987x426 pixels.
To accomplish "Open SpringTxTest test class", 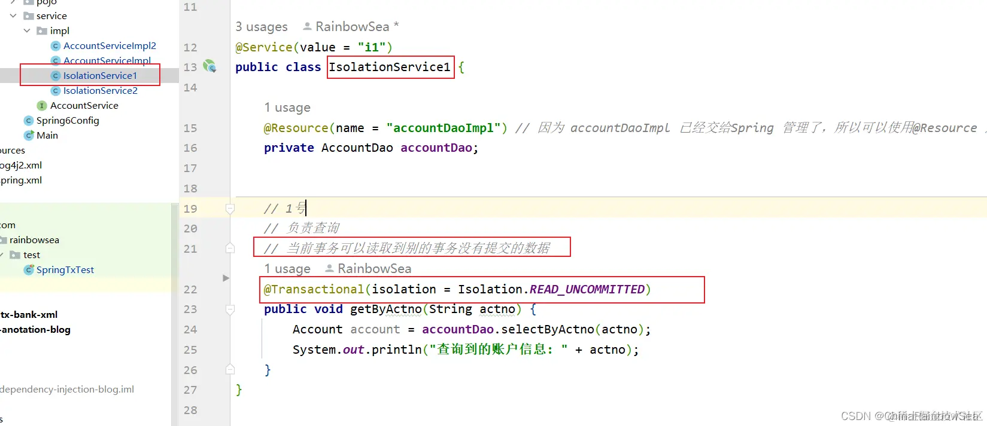I will click(x=65, y=269).
